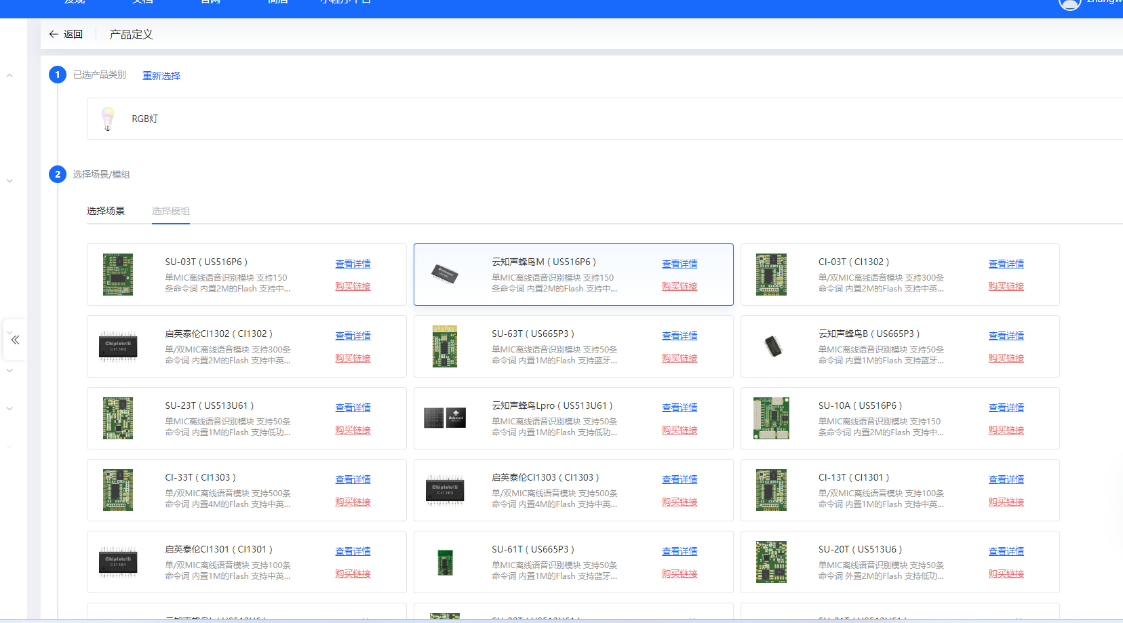1123x623 pixels.
Task: Click the SU-10A board image
Action: pos(772,418)
